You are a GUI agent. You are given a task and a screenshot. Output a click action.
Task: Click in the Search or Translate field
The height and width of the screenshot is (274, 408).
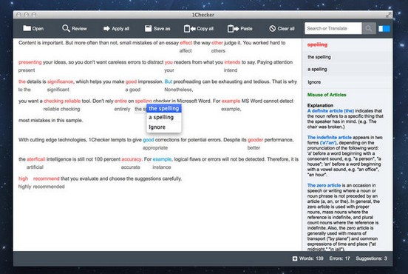333,28
